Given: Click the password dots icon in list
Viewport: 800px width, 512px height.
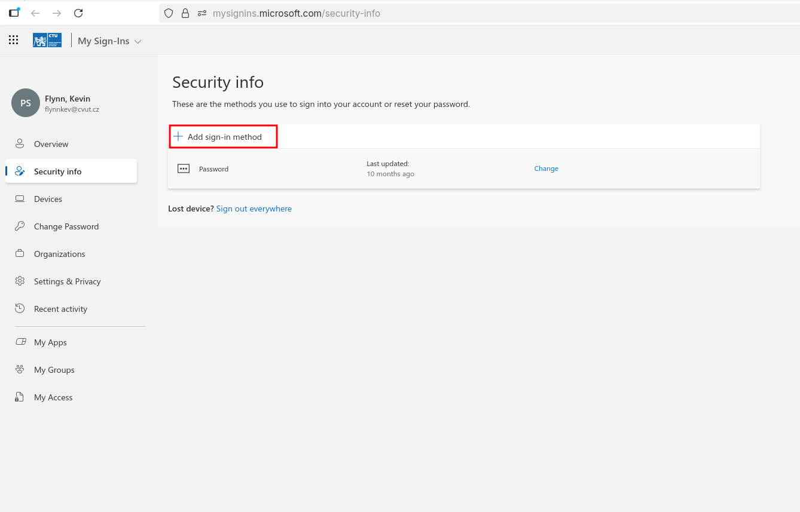Looking at the screenshot, I should click(184, 169).
